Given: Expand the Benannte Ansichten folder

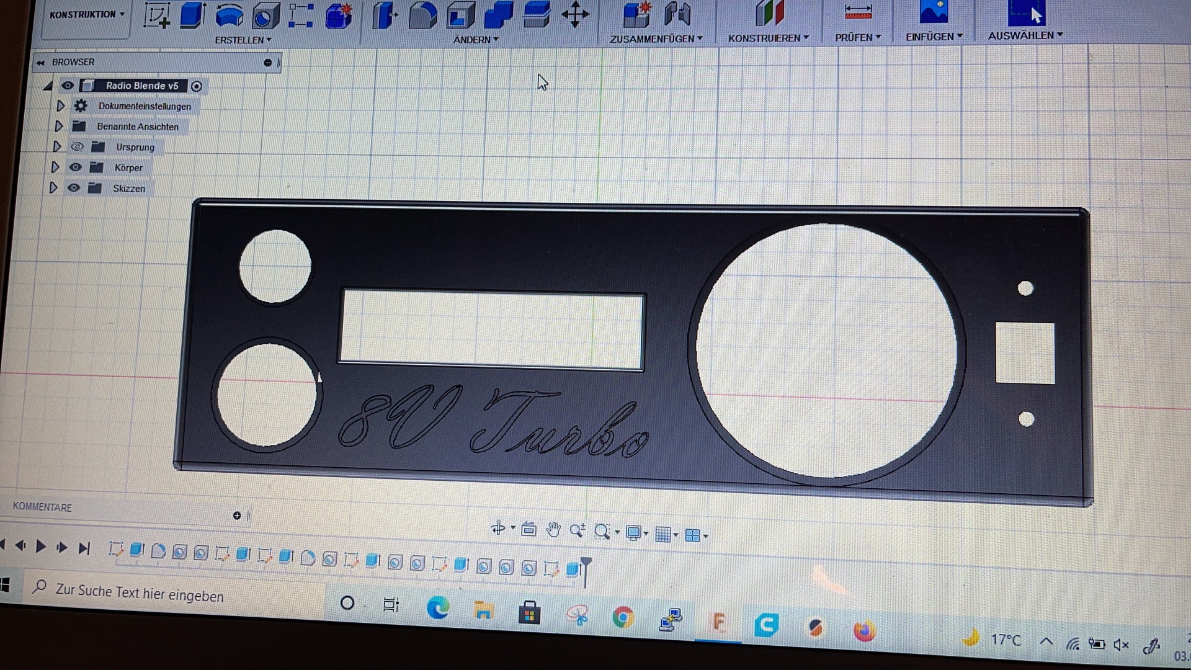Looking at the screenshot, I should (x=59, y=127).
